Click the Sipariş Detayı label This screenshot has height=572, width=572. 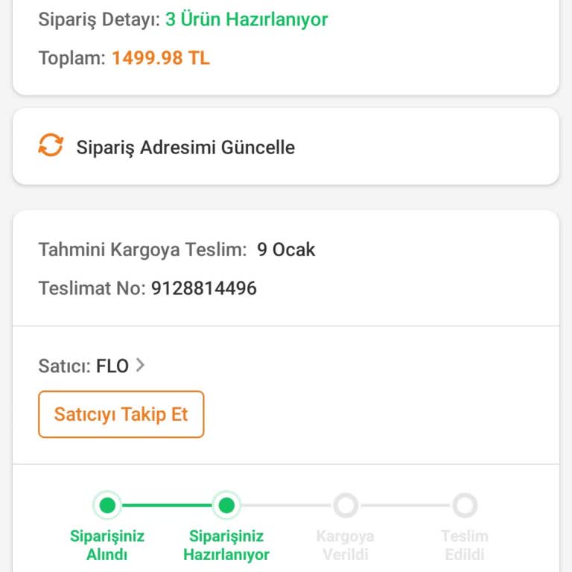[x=99, y=19]
